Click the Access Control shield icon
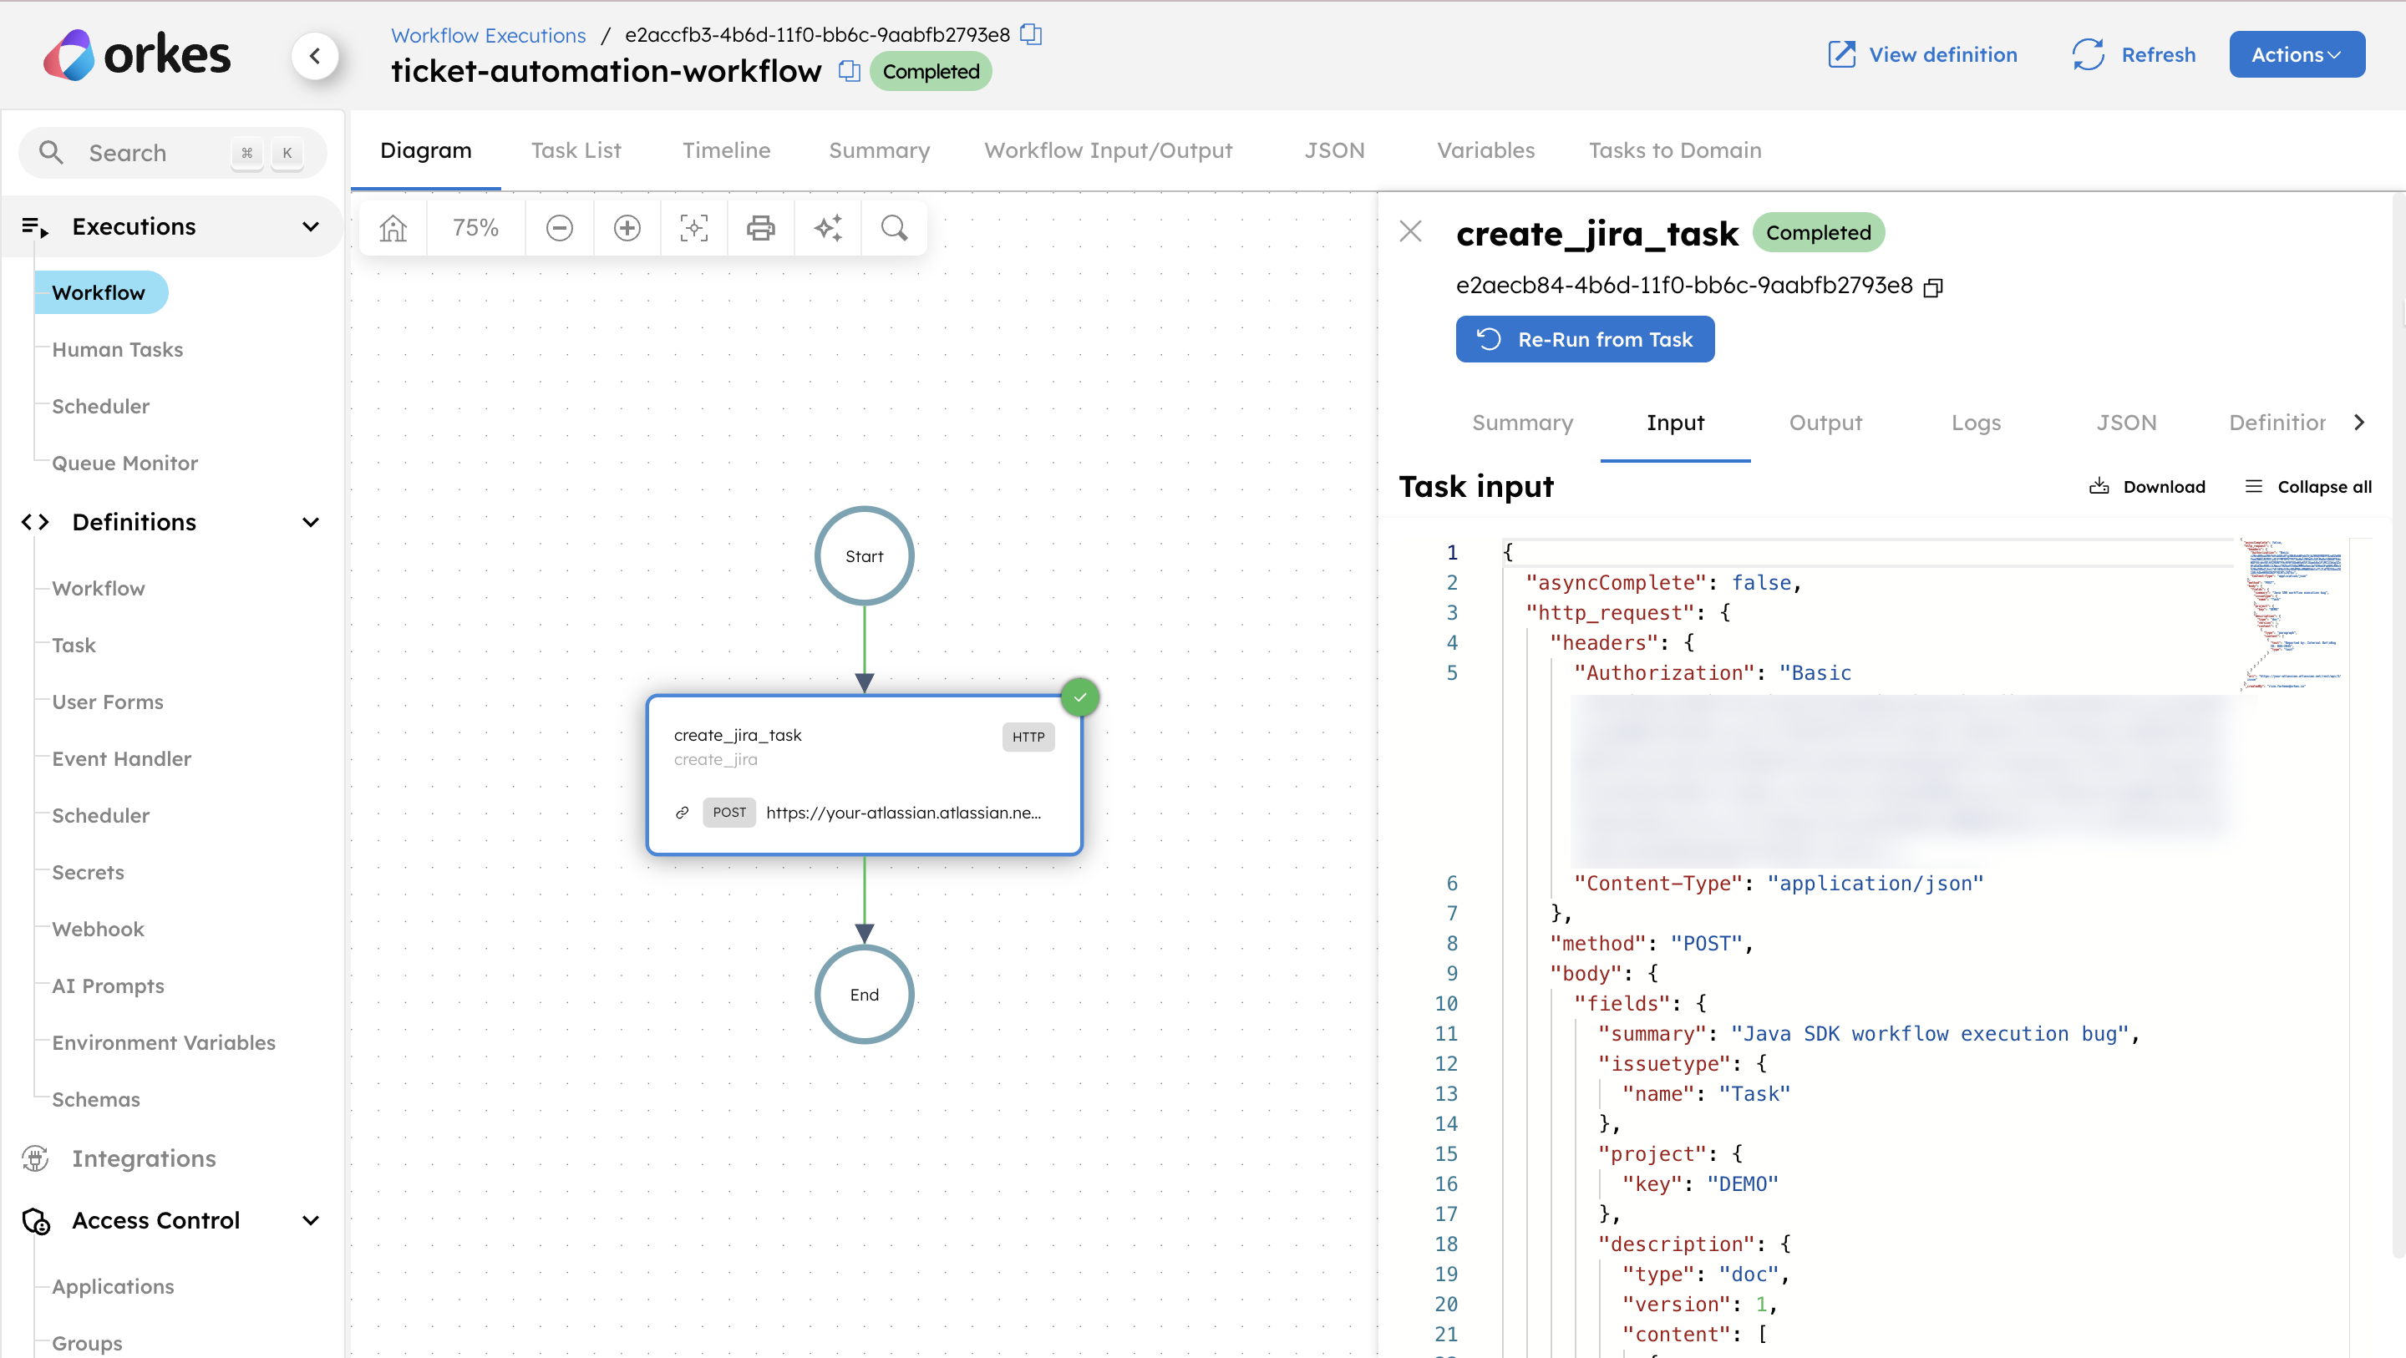The height and width of the screenshot is (1358, 2406). [35, 1221]
